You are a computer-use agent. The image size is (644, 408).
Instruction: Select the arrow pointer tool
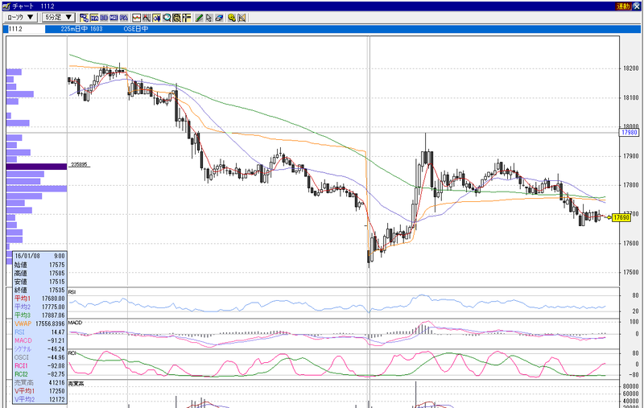(x=209, y=18)
